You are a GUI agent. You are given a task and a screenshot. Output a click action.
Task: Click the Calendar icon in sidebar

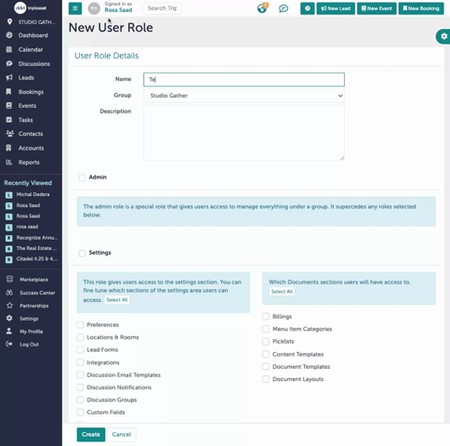pyautogui.click(x=9, y=49)
